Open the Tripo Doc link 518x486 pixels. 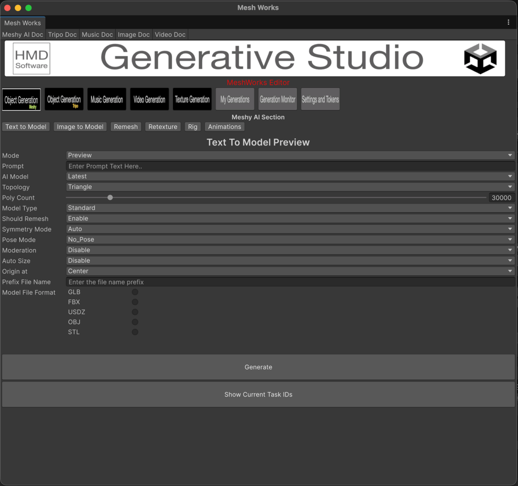coord(62,35)
